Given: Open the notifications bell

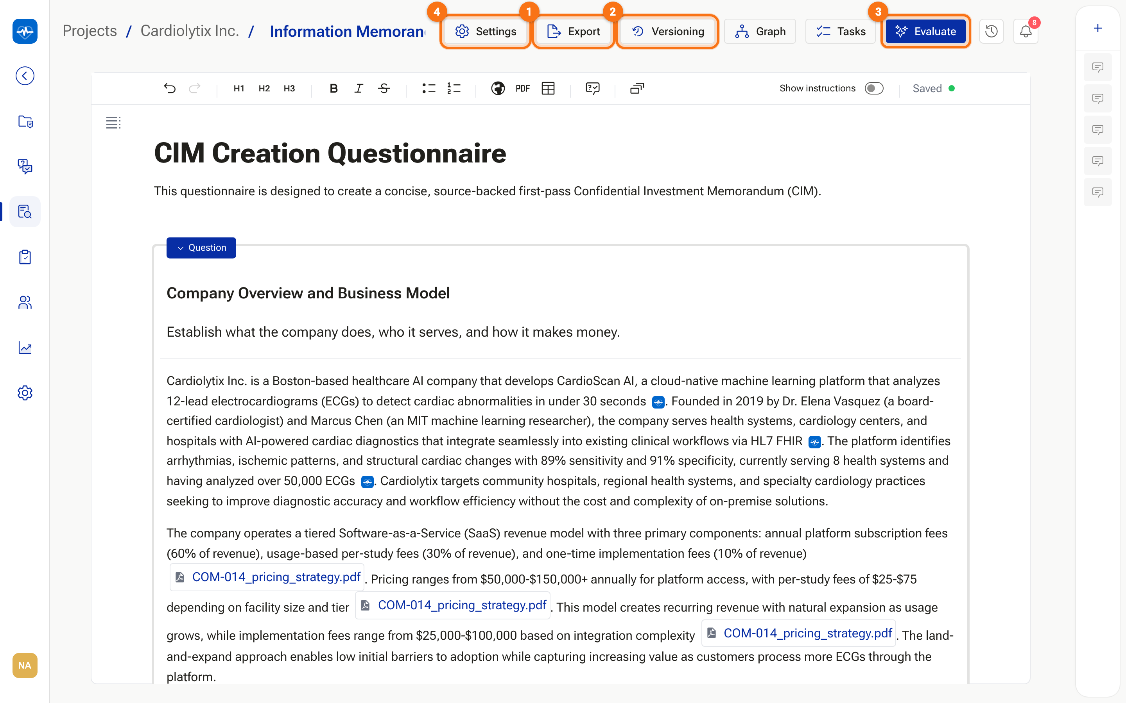Looking at the screenshot, I should click(x=1026, y=31).
